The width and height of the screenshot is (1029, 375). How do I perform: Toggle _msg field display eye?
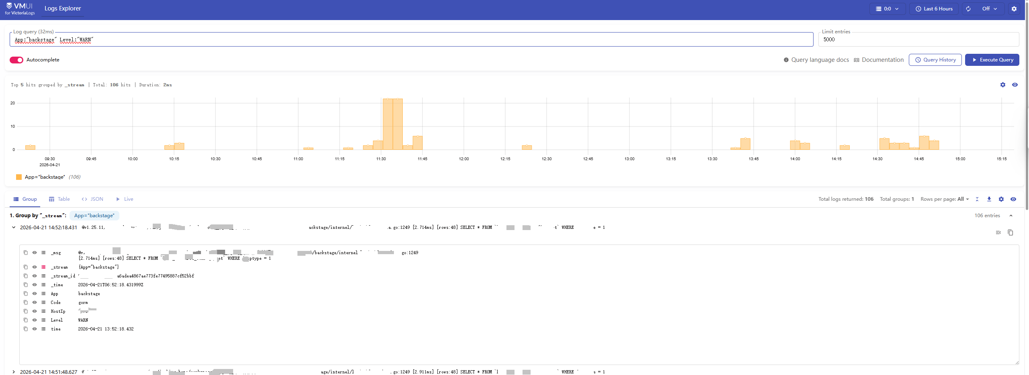point(35,253)
